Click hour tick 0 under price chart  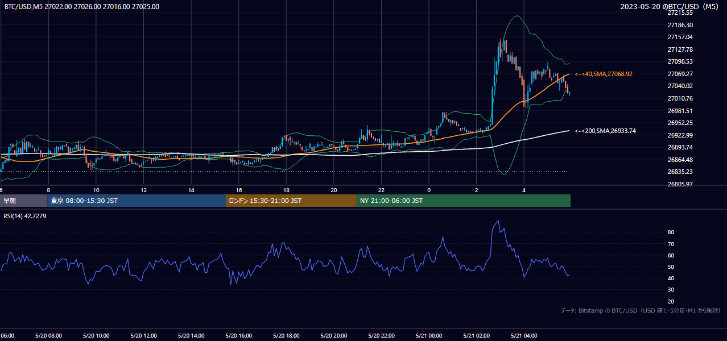(428, 190)
